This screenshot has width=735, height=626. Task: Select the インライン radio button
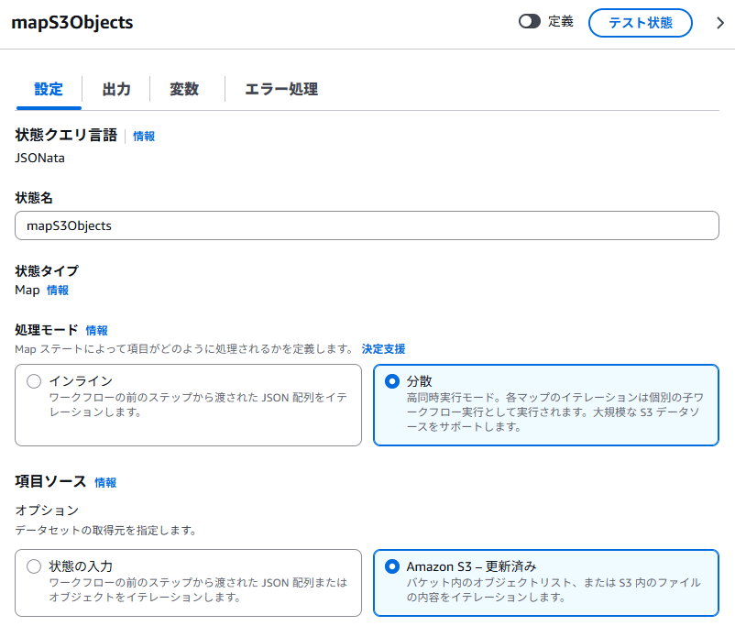coord(34,381)
